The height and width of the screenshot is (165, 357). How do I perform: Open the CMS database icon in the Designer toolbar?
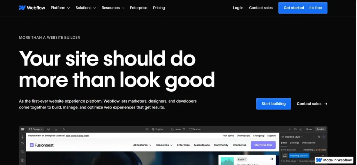point(48,129)
